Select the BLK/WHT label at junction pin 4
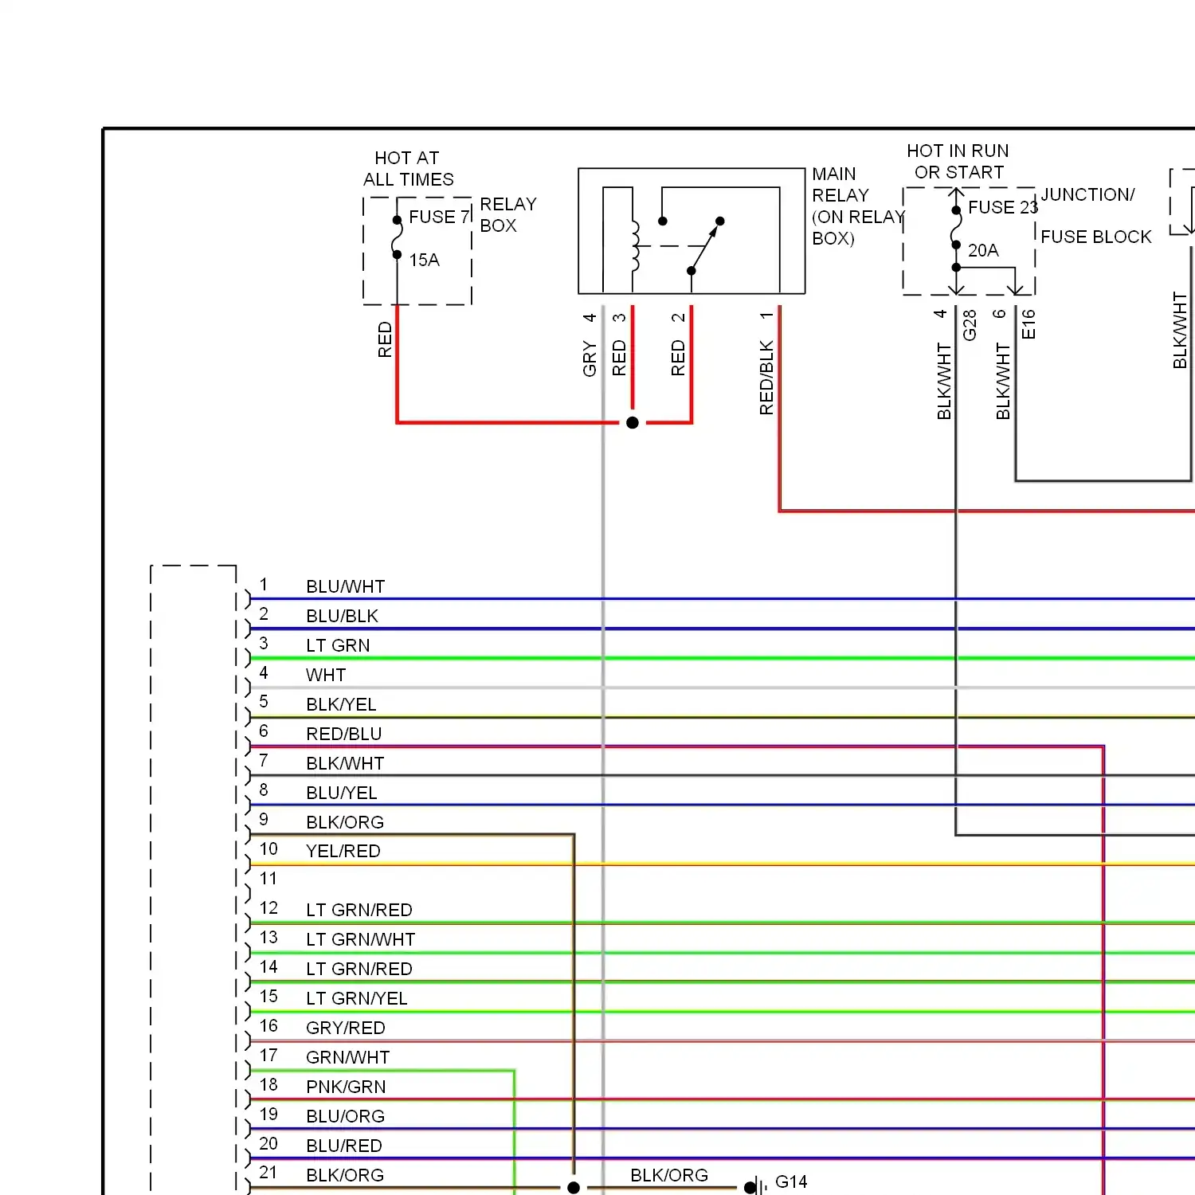This screenshot has width=1195, height=1195. click(x=944, y=381)
